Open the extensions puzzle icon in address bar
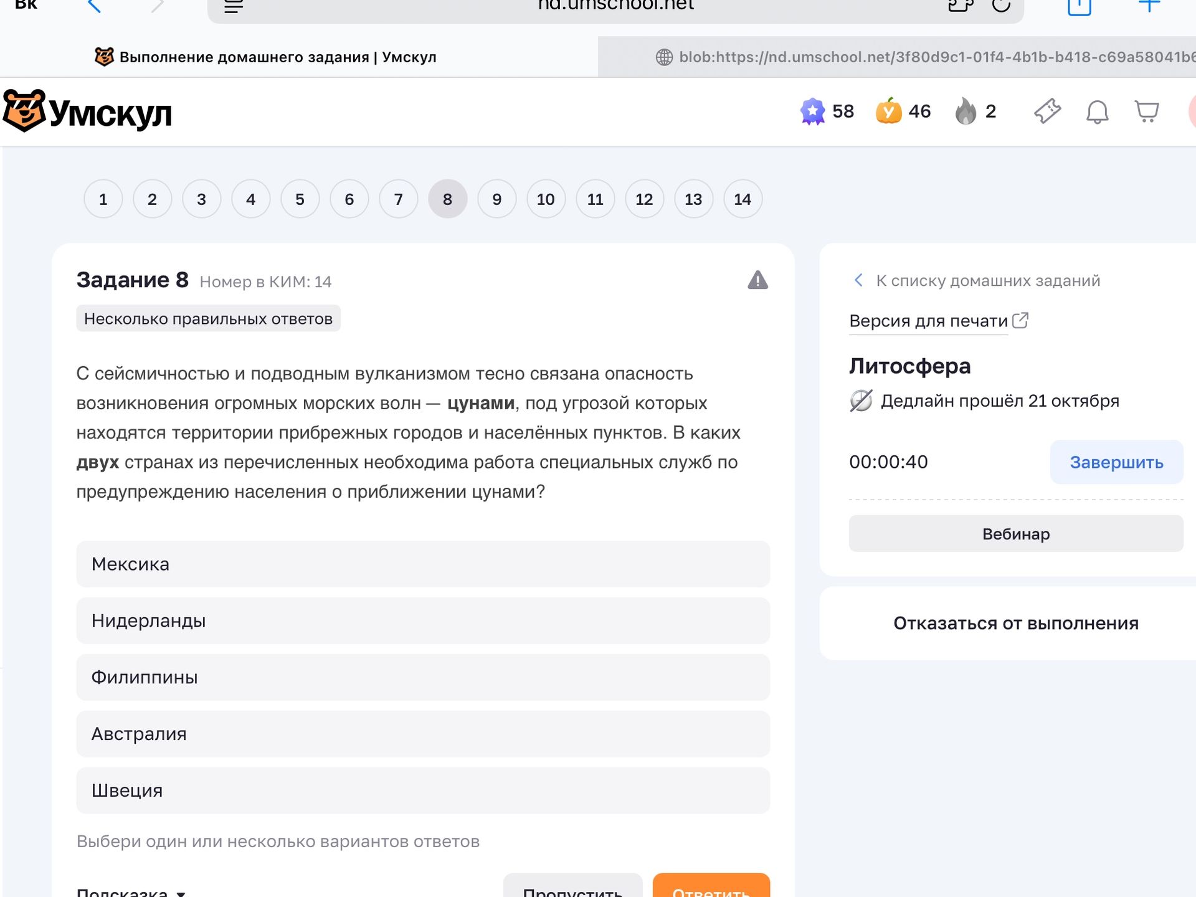The width and height of the screenshot is (1196, 897). tap(960, 5)
